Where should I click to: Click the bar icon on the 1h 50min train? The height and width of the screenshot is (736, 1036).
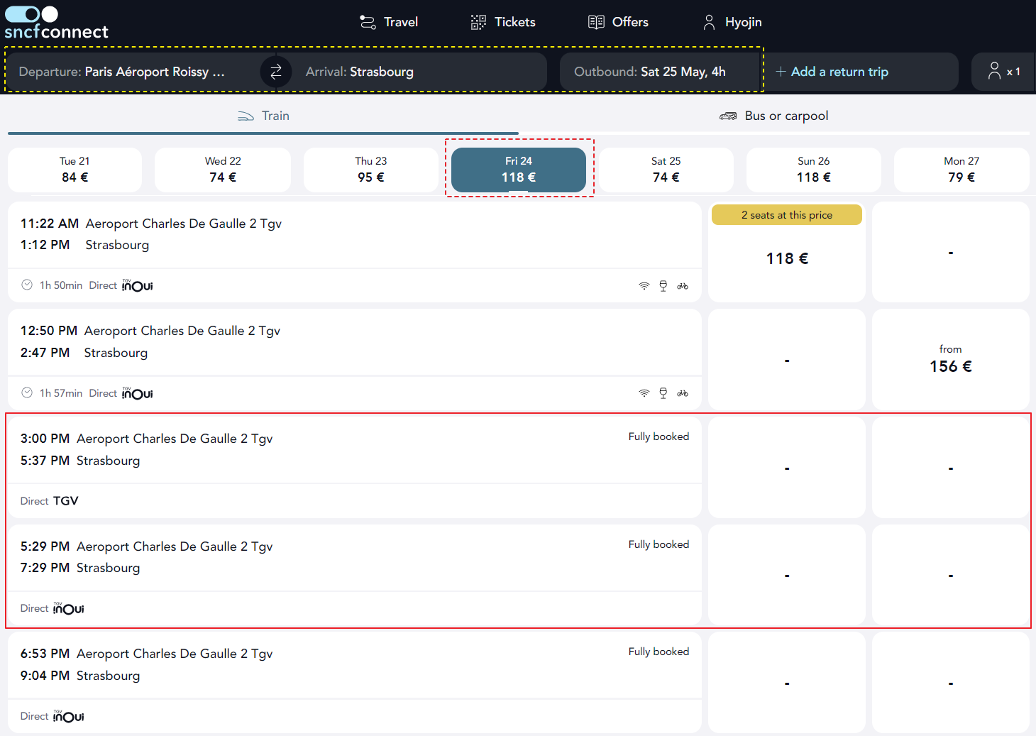(x=663, y=286)
